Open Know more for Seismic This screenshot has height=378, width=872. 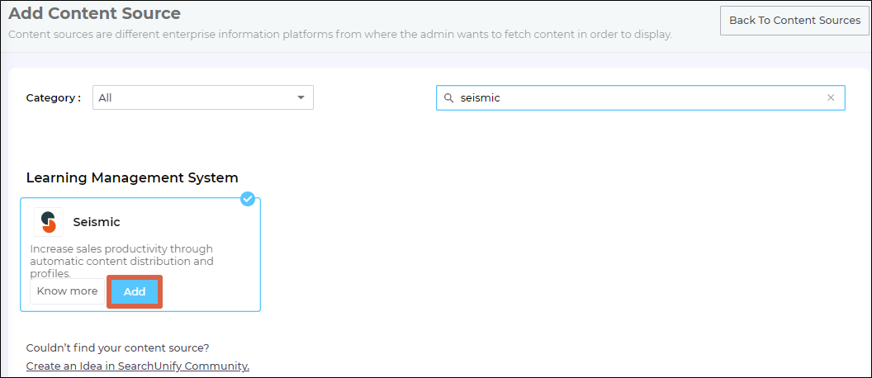[67, 291]
